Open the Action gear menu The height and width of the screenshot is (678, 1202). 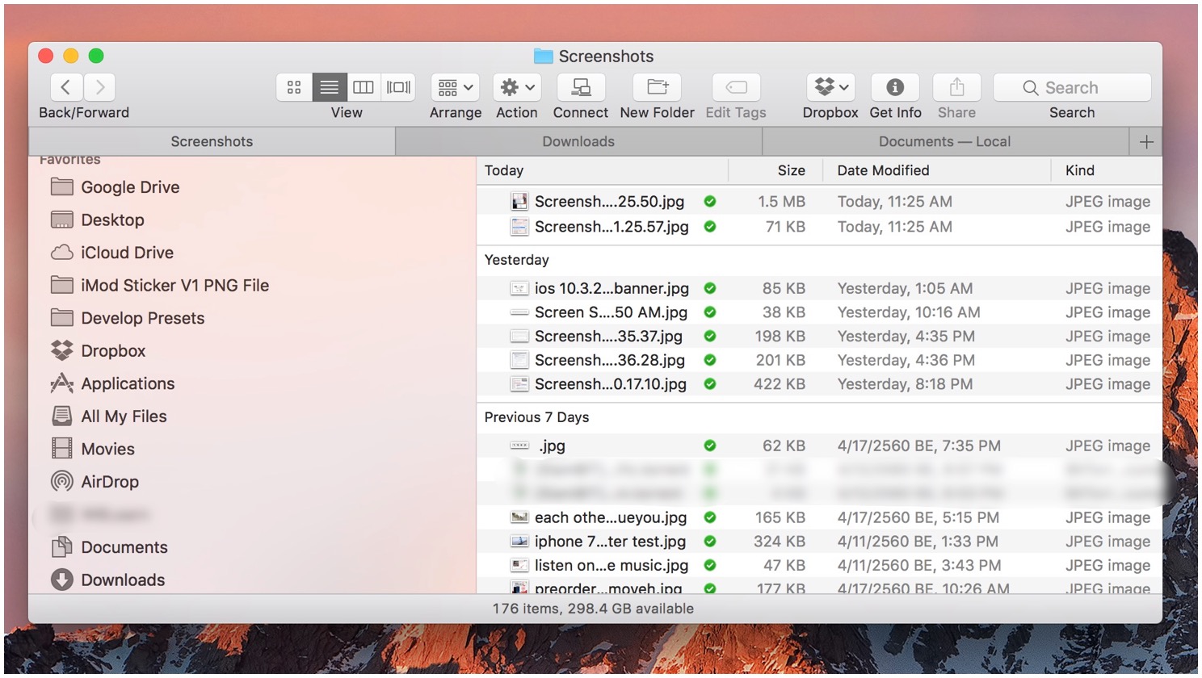517,87
